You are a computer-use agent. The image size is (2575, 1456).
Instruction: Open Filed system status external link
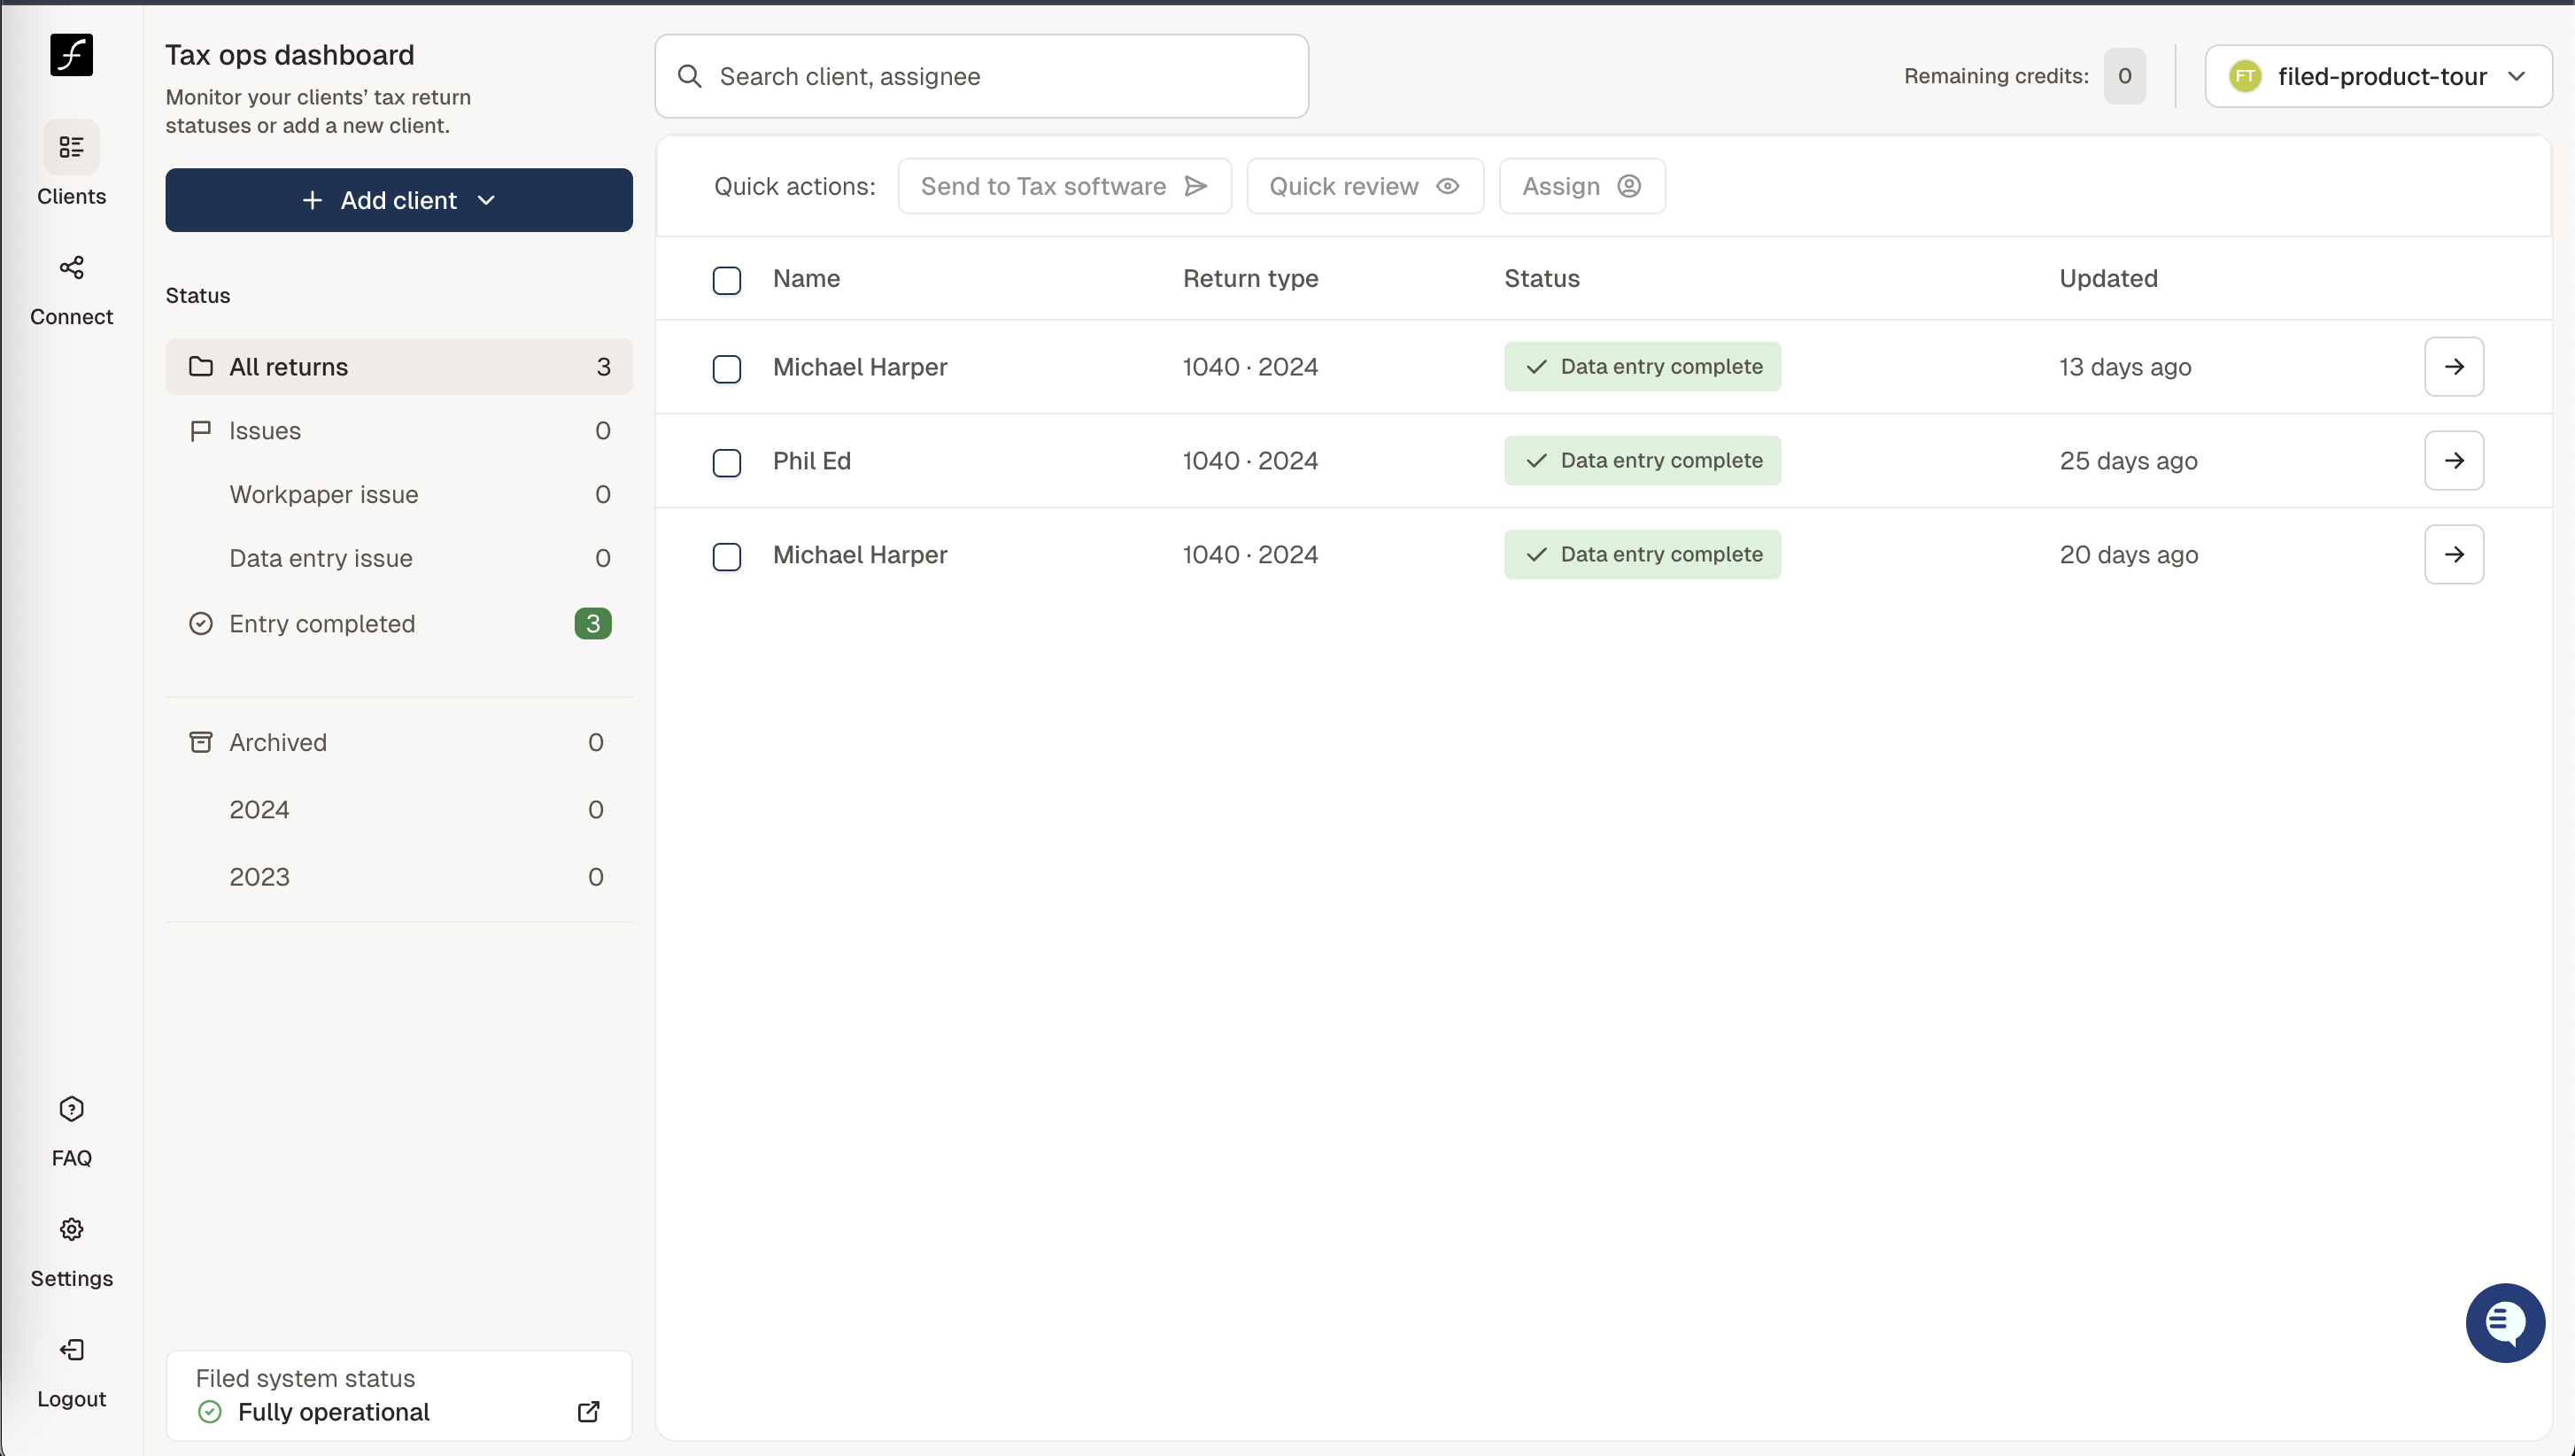click(588, 1412)
